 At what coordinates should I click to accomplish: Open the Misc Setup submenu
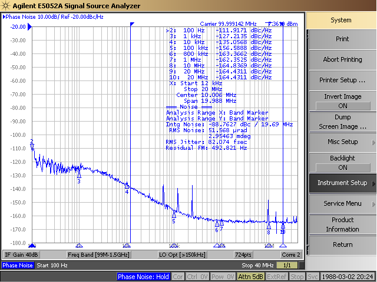point(342,142)
